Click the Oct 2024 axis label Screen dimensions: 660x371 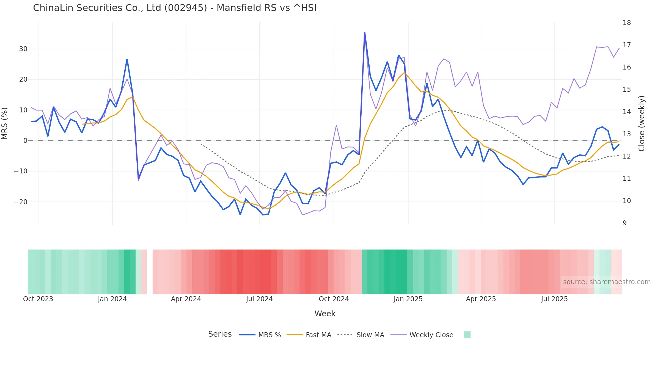click(334, 299)
